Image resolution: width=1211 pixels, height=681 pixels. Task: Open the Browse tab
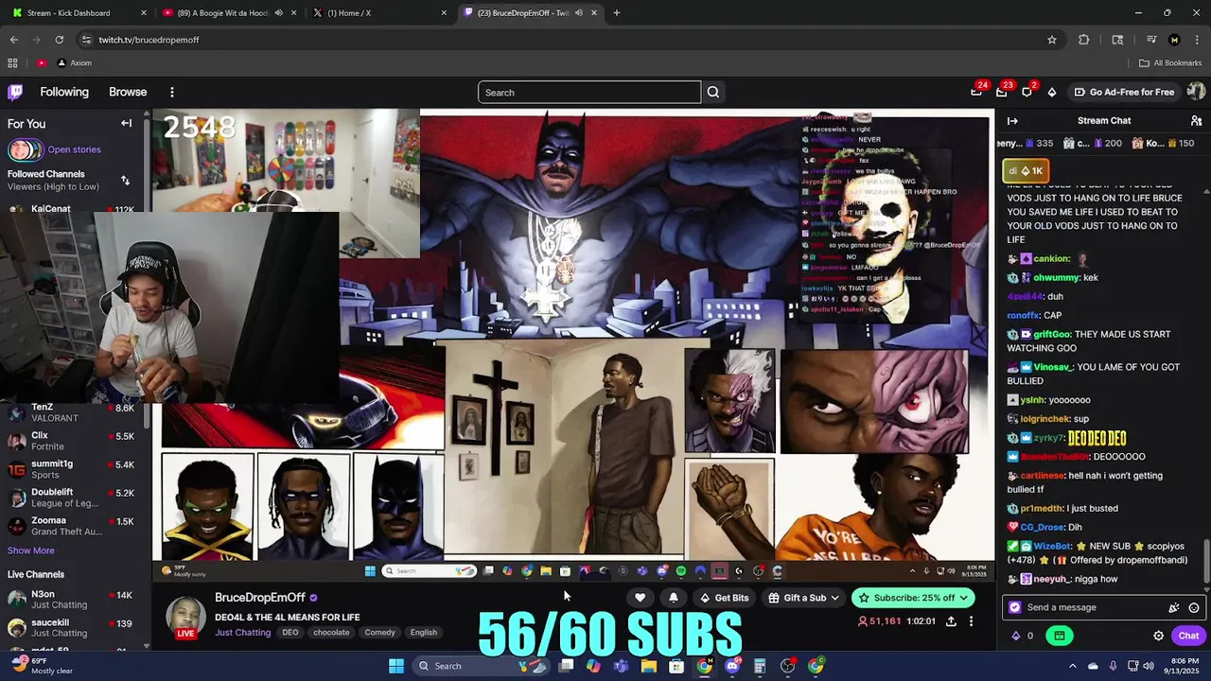pyautogui.click(x=128, y=92)
